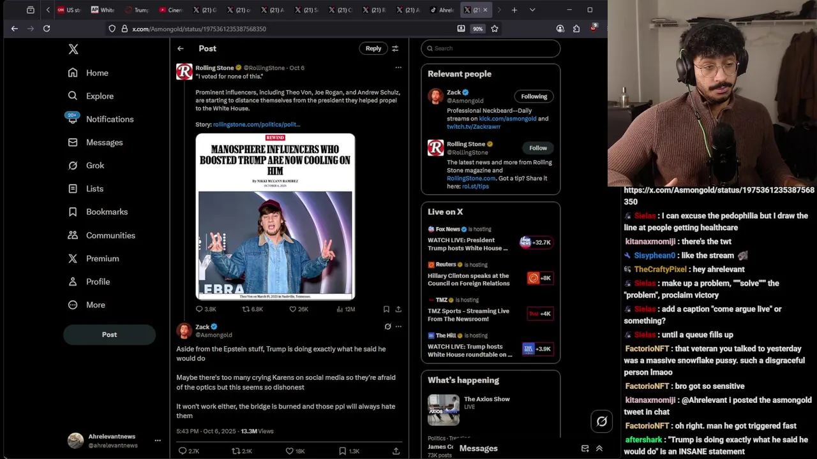Click the Reply button in post header
The width and height of the screenshot is (817, 459).
373,48
